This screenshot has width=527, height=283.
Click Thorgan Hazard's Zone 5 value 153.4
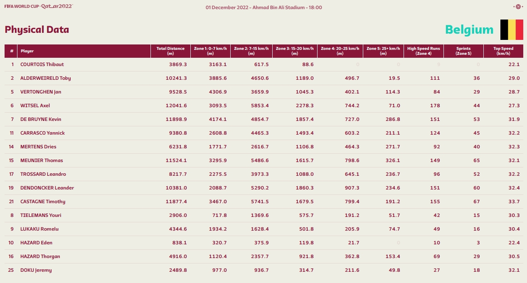393,256
